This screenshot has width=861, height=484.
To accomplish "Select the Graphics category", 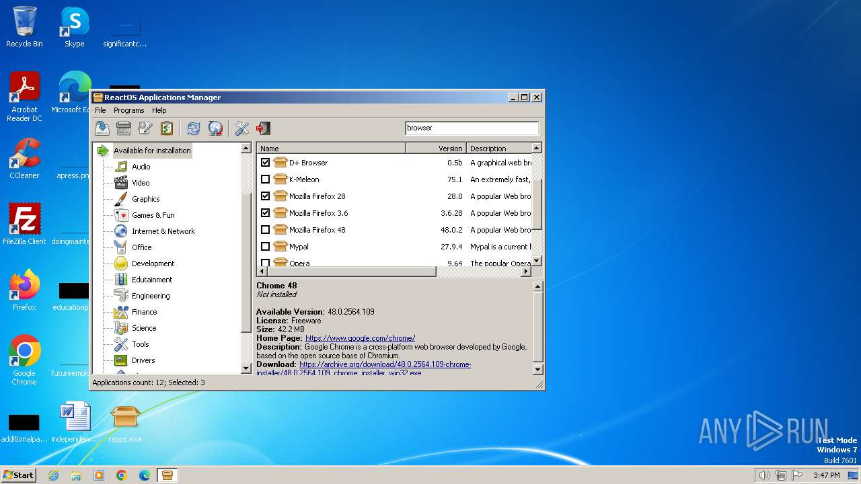I will (x=145, y=199).
